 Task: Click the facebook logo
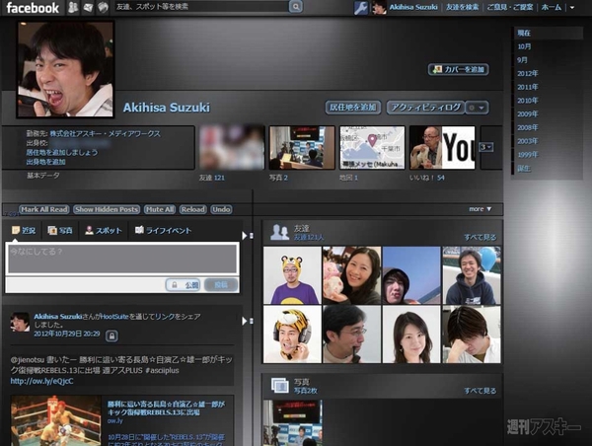point(33,8)
